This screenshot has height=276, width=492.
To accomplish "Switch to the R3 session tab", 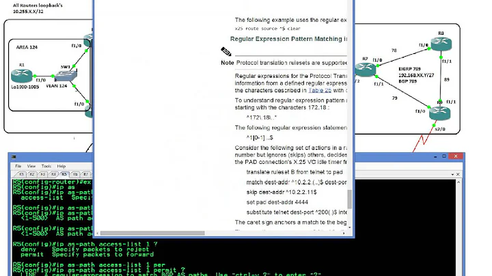I will [42, 174].
